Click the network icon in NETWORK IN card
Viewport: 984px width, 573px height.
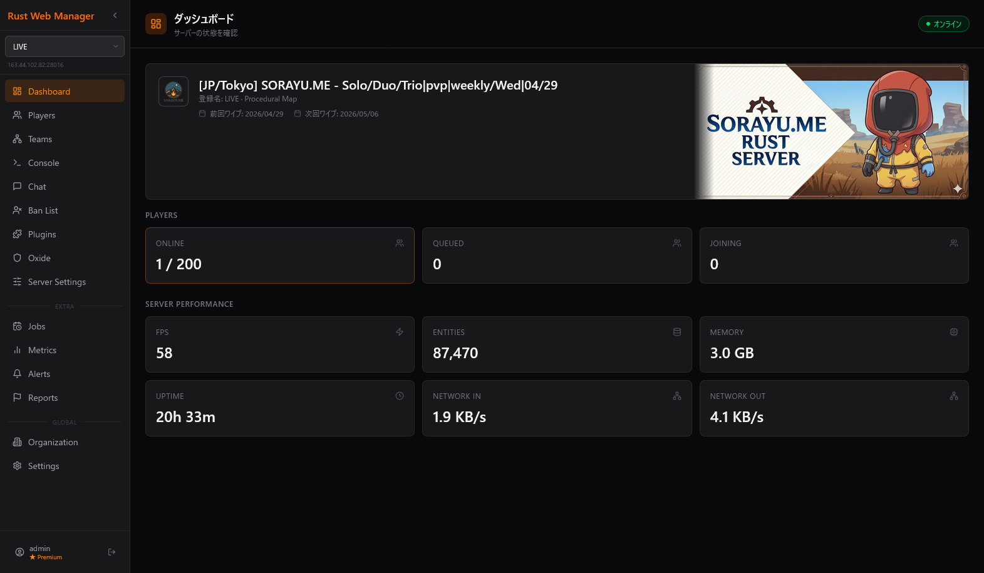pos(677,396)
